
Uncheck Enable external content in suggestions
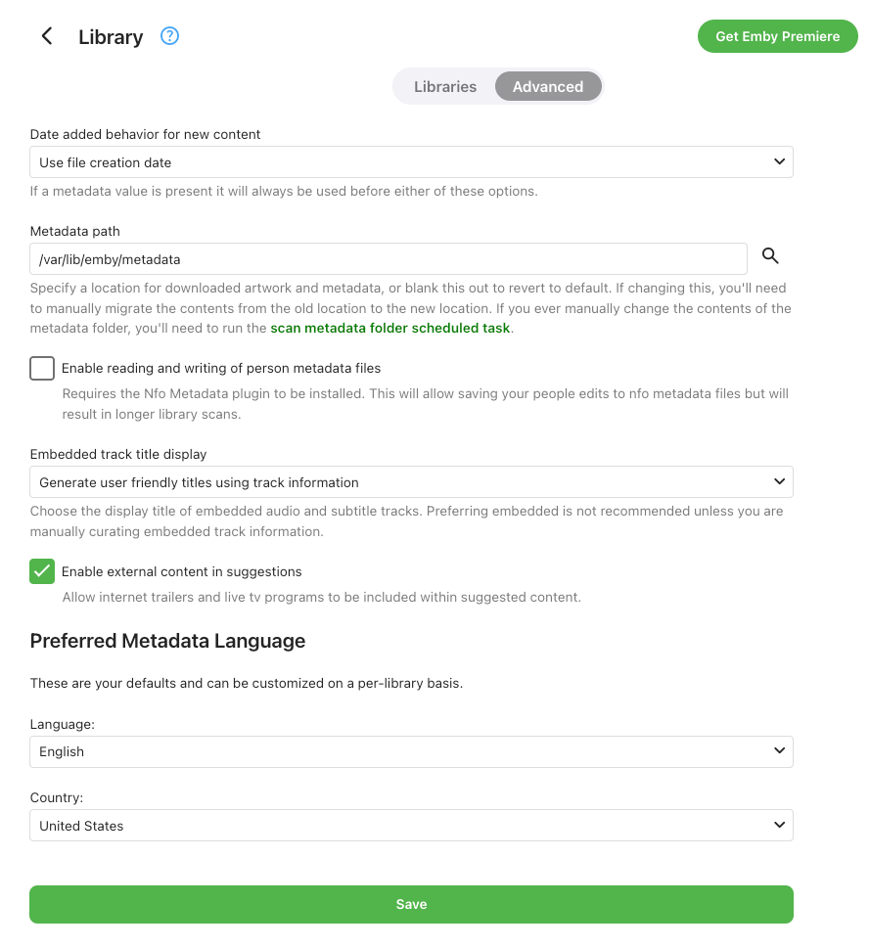[42, 572]
